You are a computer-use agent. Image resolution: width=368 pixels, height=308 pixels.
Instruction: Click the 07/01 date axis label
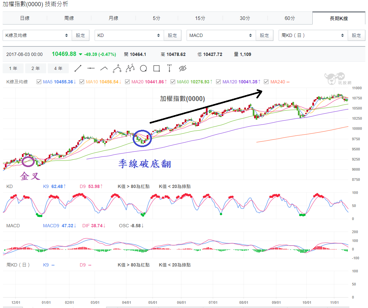click(x=213, y=303)
